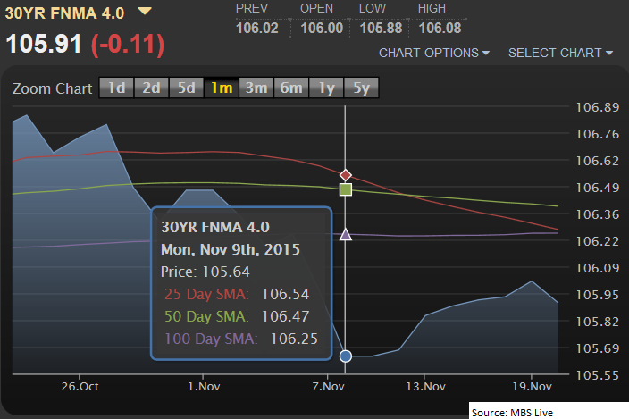
Task: Click the red diamond 25 Day SMA marker
Action: click(x=346, y=175)
